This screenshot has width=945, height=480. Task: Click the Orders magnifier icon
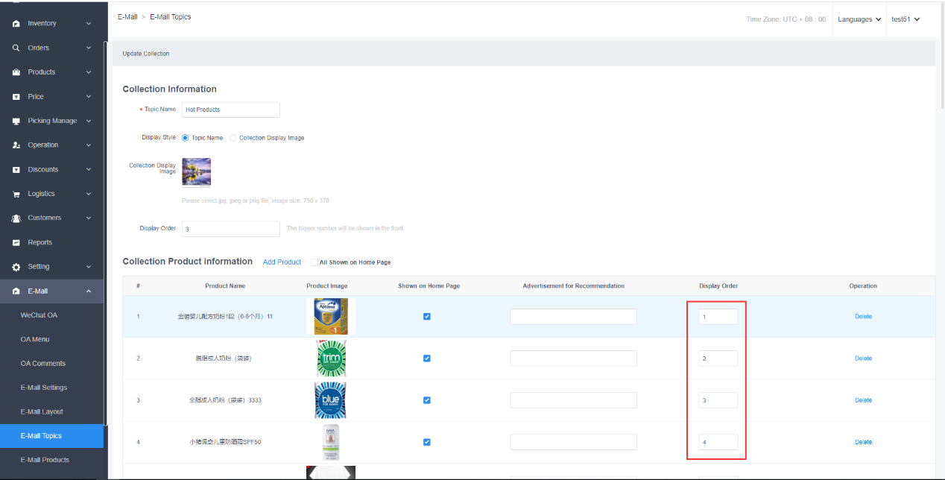tap(16, 48)
